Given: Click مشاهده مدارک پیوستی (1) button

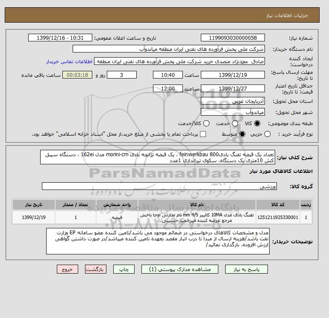Looking at the screenshot, I should [180, 269].
